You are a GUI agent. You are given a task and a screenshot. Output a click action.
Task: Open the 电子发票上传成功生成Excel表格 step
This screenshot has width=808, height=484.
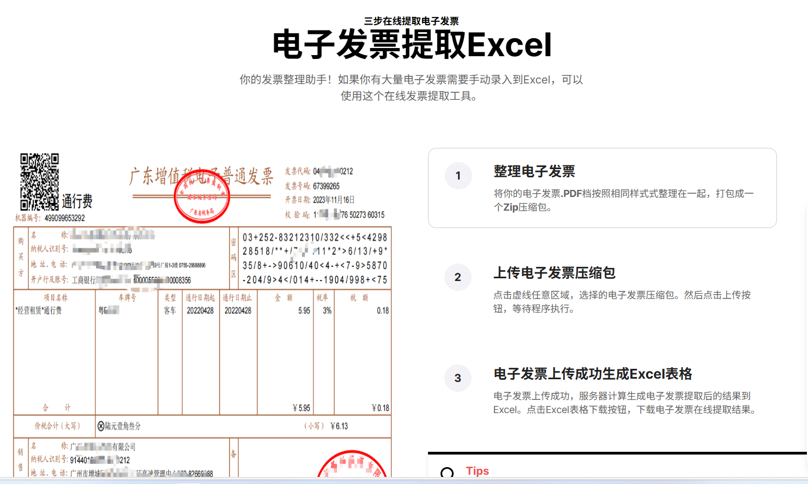click(592, 374)
